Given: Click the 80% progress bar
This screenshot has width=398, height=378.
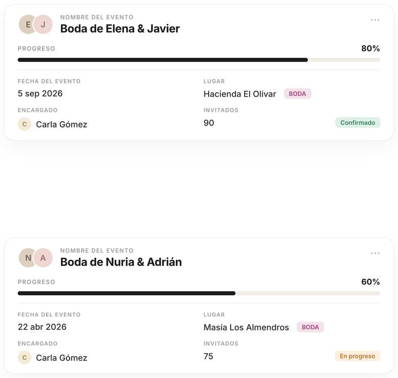Looking at the screenshot, I should (199, 60).
